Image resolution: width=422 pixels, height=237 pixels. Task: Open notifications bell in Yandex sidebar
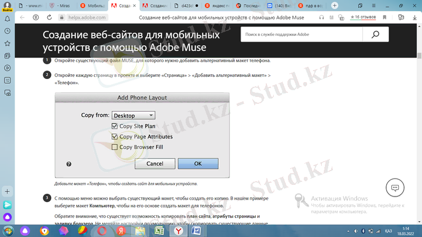[x=7, y=19]
